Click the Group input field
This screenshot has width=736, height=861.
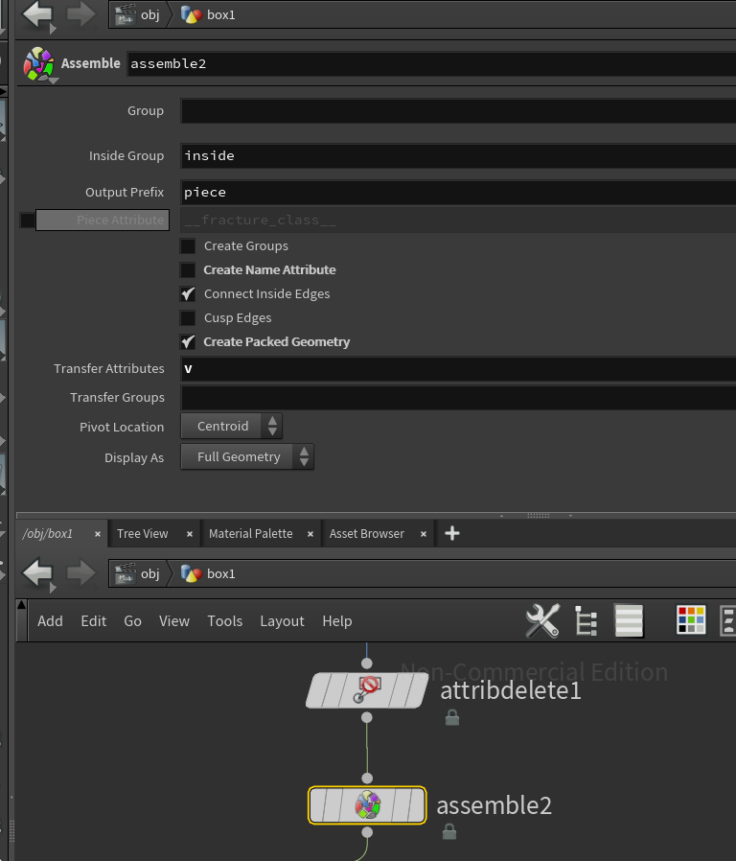coord(458,111)
